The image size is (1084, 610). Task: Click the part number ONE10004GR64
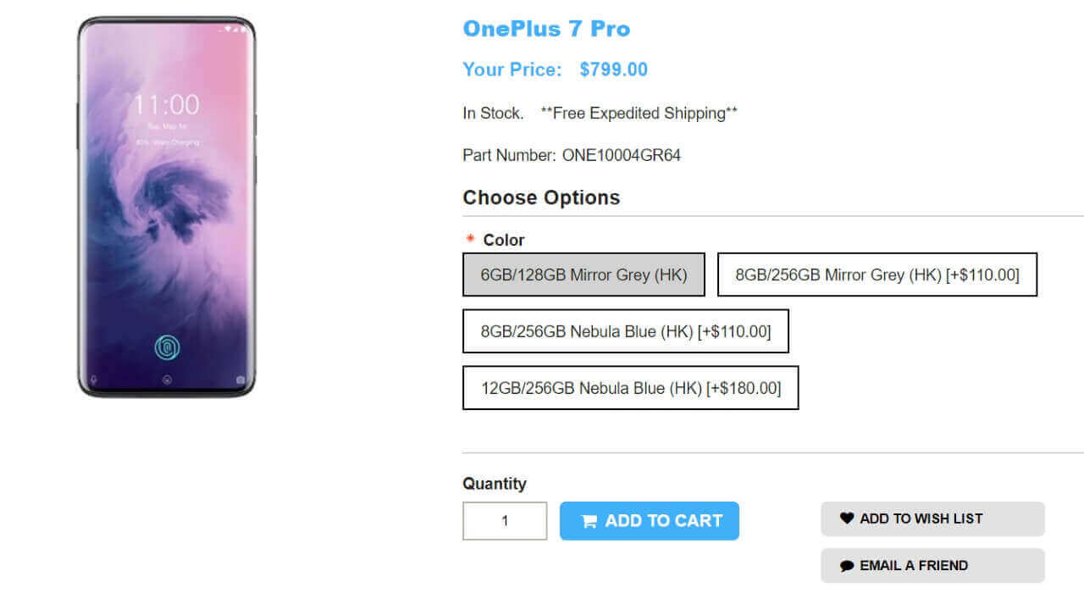click(621, 155)
